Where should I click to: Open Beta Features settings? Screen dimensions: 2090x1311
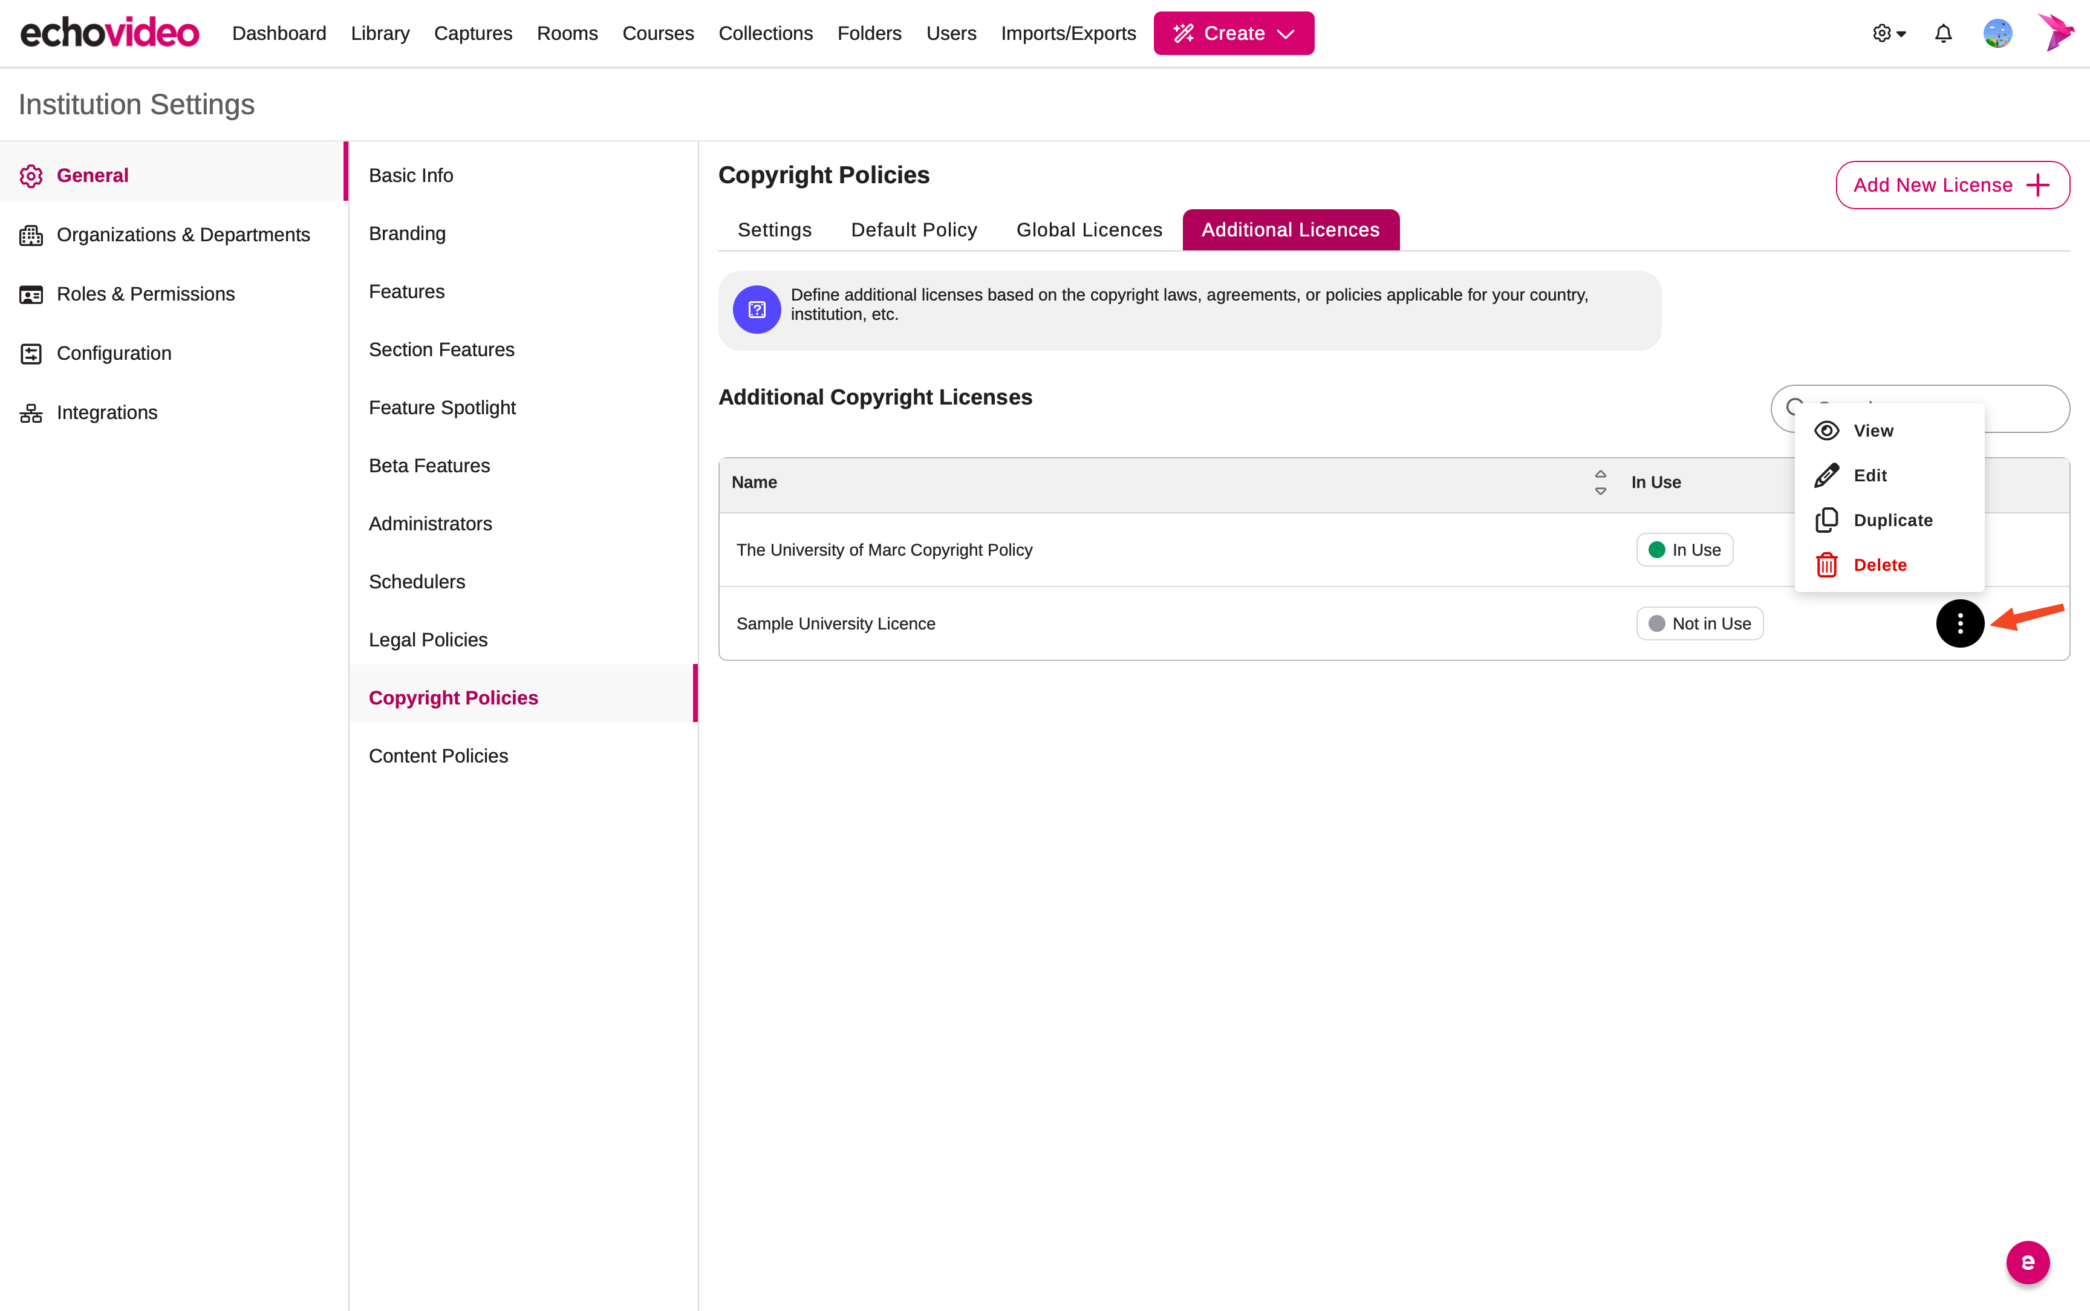(522, 466)
